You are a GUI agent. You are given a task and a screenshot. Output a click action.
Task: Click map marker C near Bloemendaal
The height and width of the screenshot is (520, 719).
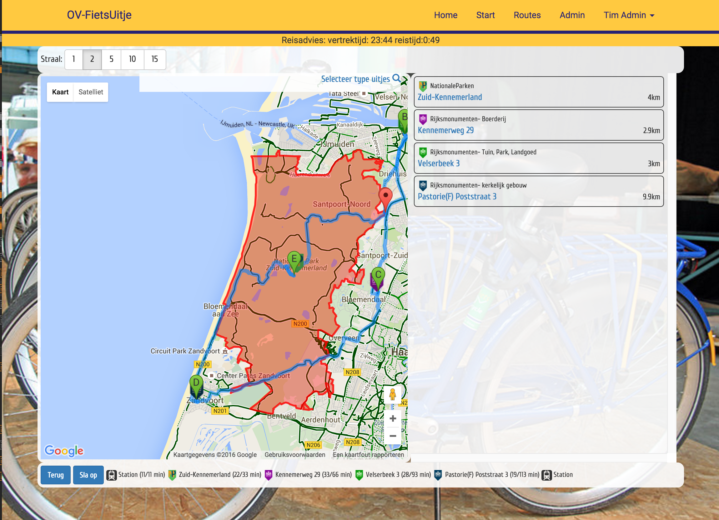pyautogui.click(x=378, y=278)
